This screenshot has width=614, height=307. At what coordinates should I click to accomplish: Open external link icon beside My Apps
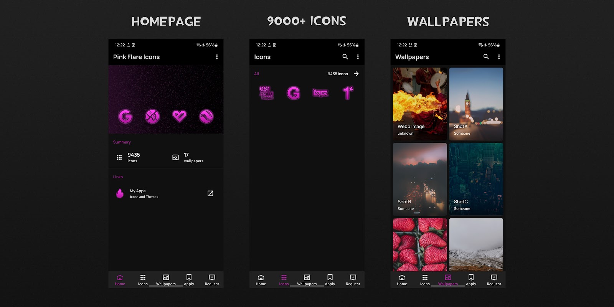point(210,193)
